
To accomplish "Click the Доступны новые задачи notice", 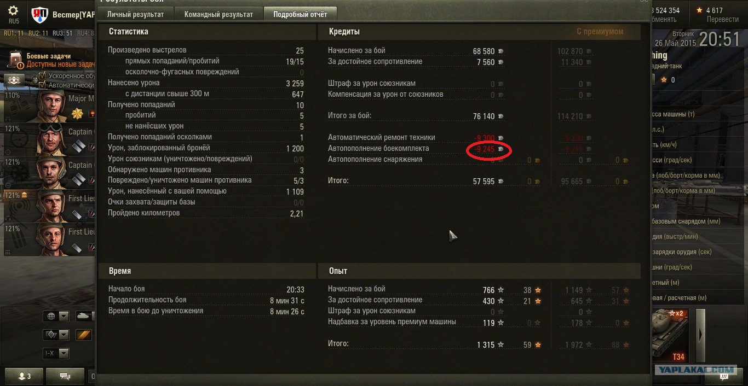I will tap(61, 65).
